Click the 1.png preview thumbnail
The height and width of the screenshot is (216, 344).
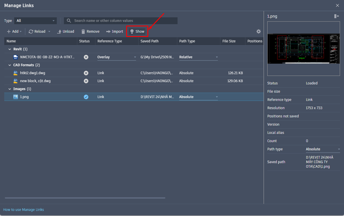pyautogui.click(x=304, y=49)
